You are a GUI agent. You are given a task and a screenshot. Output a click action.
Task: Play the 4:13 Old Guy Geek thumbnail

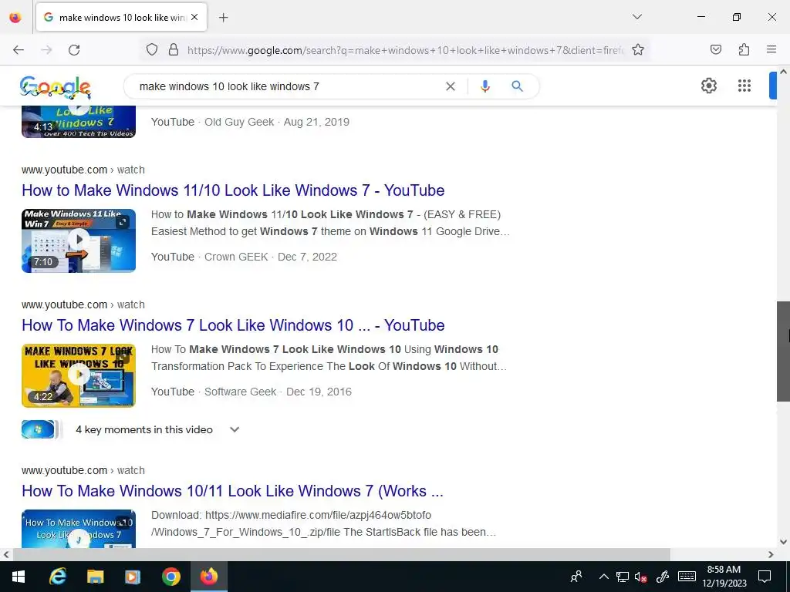(79, 121)
